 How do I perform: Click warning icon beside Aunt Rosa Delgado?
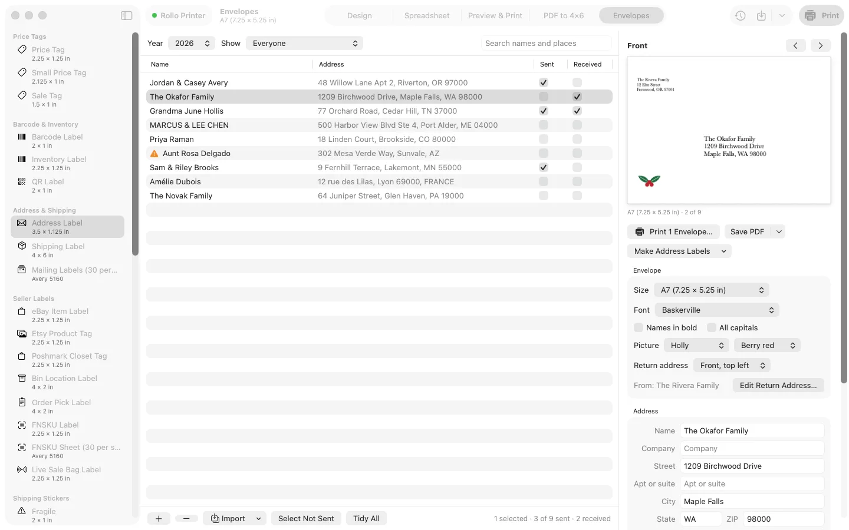(x=154, y=154)
